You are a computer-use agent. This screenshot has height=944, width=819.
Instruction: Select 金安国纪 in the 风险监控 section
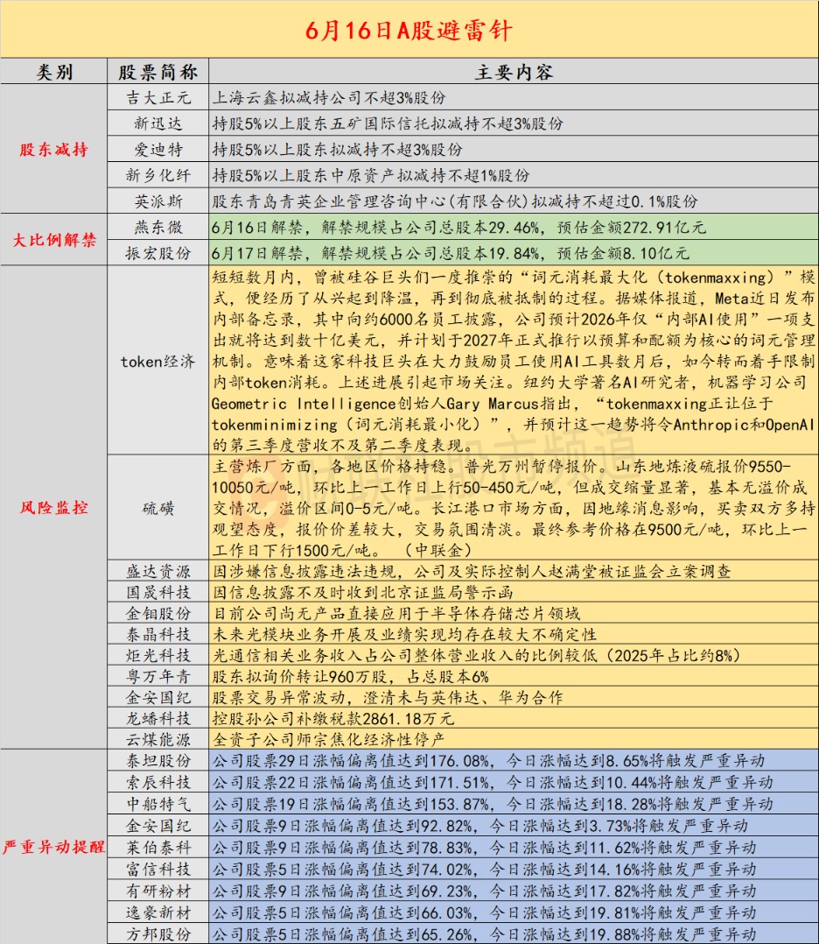pyautogui.click(x=158, y=697)
